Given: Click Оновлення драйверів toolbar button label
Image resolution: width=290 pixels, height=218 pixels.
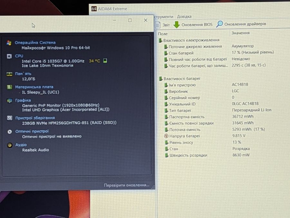Looking at the screenshot, I should pos(245,24).
